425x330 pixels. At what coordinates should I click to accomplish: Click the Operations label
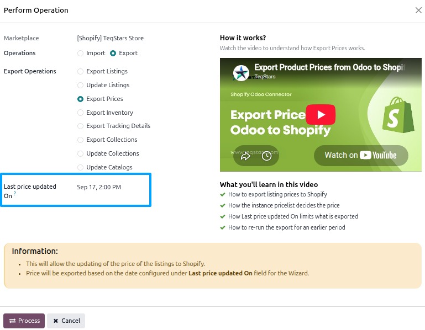tap(19, 53)
